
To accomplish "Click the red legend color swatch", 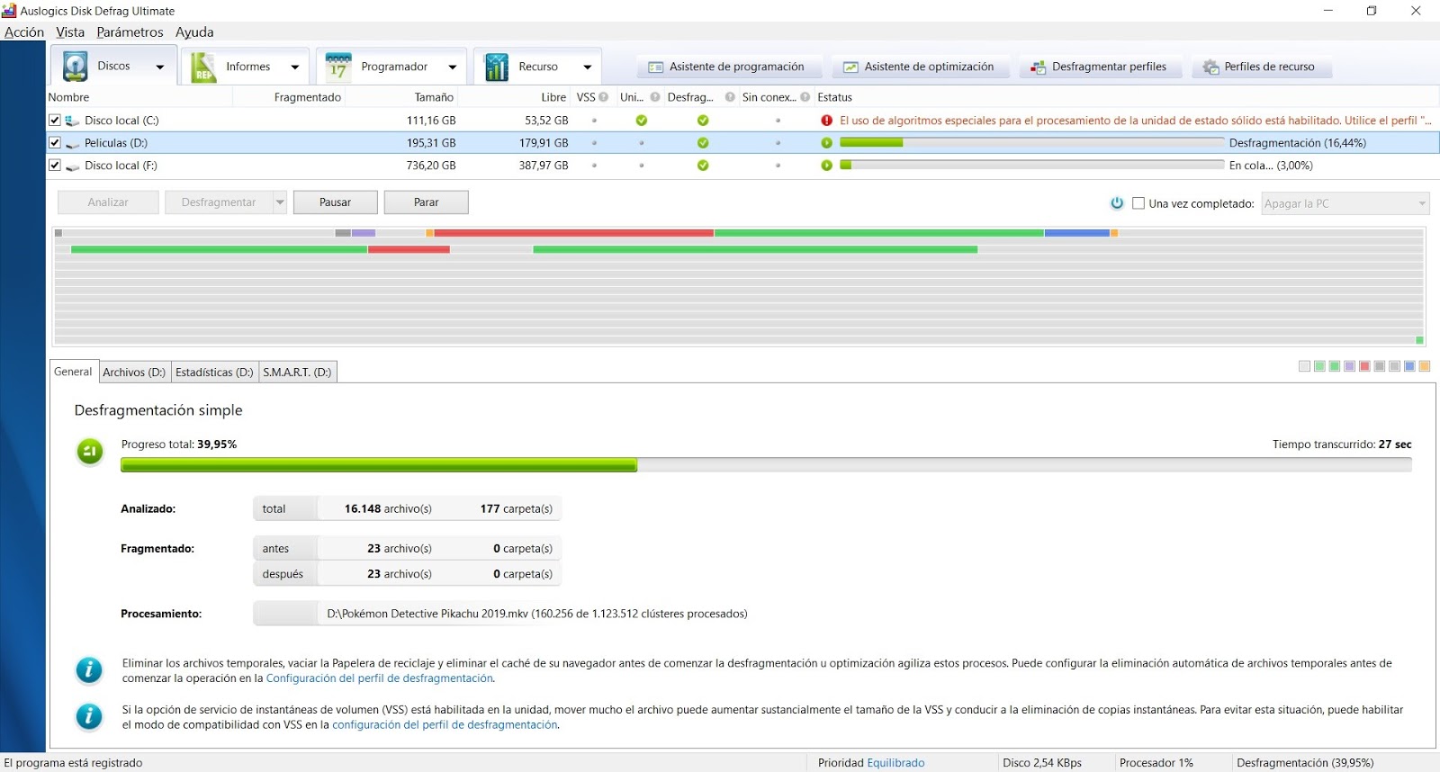I will (x=1364, y=366).
